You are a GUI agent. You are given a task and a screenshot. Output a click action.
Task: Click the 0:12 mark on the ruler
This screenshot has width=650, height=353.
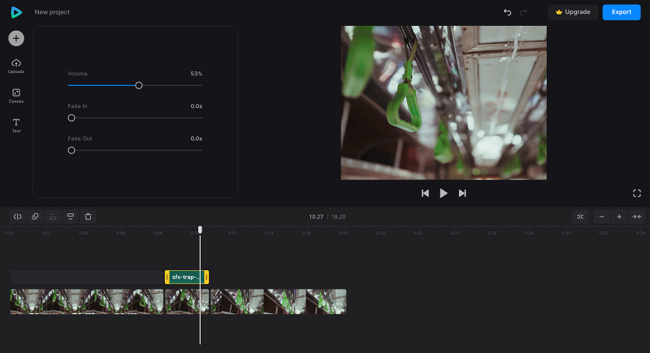(x=232, y=233)
